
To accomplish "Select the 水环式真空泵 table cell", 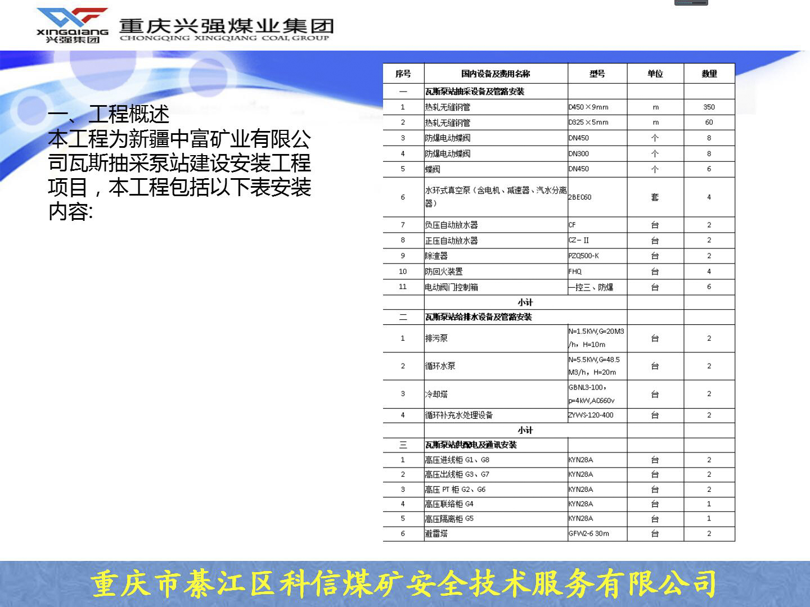I will [x=496, y=197].
